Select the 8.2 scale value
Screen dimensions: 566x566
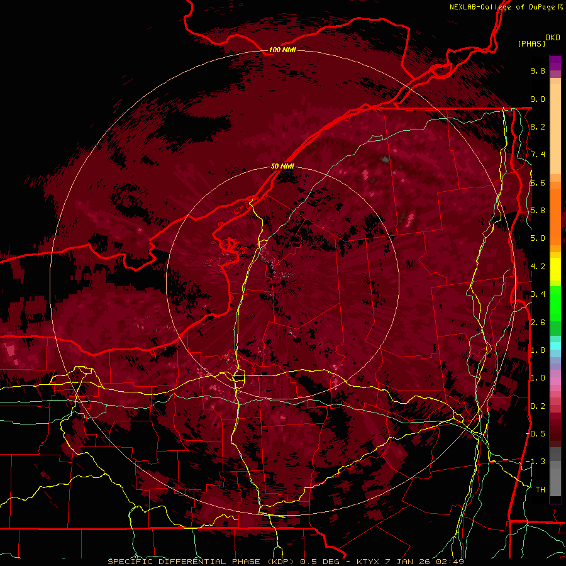538,126
